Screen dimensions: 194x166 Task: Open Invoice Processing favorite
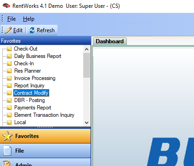click(x=35, y=78)
